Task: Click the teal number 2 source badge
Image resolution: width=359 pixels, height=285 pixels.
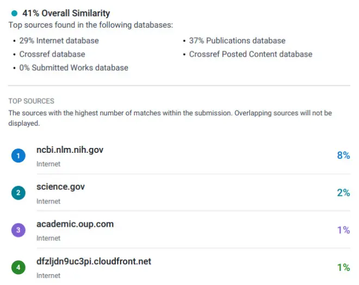Action: (x=18, y=193)
